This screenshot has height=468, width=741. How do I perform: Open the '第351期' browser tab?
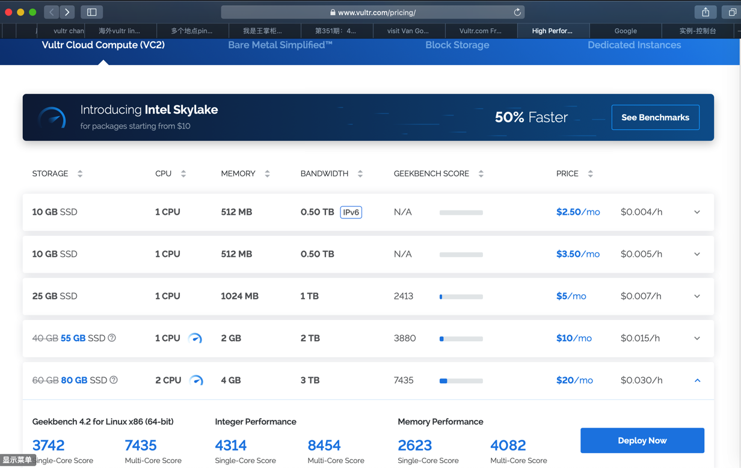pyautogui.click(x=336, y=31)
